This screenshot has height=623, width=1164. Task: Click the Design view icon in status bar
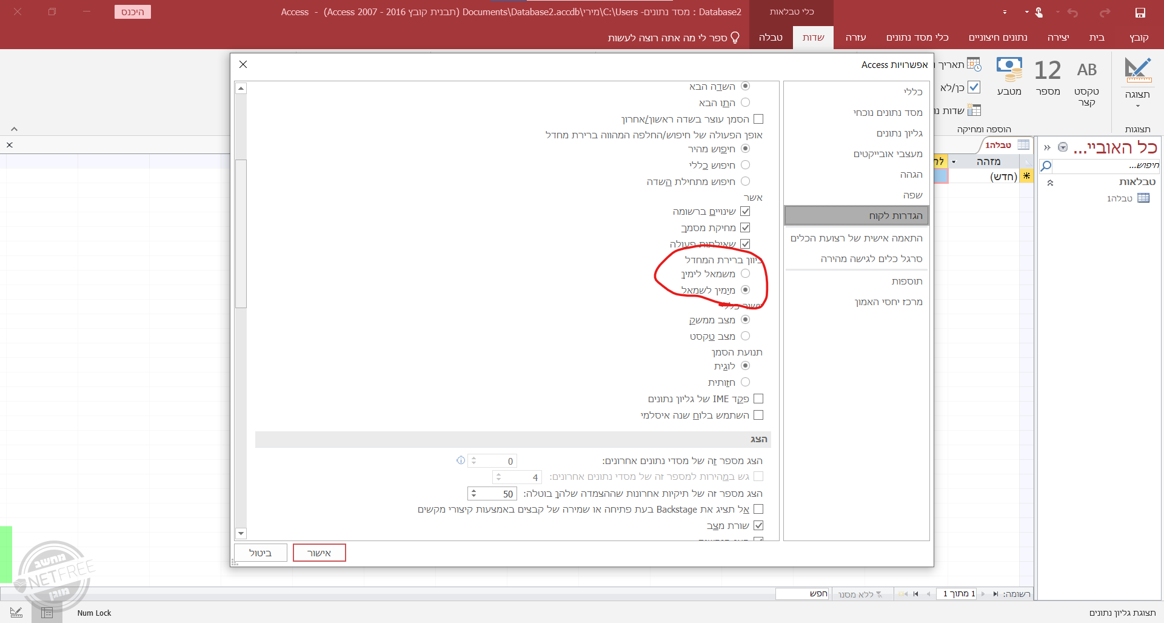16,613
